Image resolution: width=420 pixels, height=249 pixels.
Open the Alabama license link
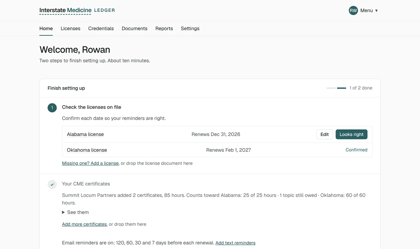click(x=85, y=134)
